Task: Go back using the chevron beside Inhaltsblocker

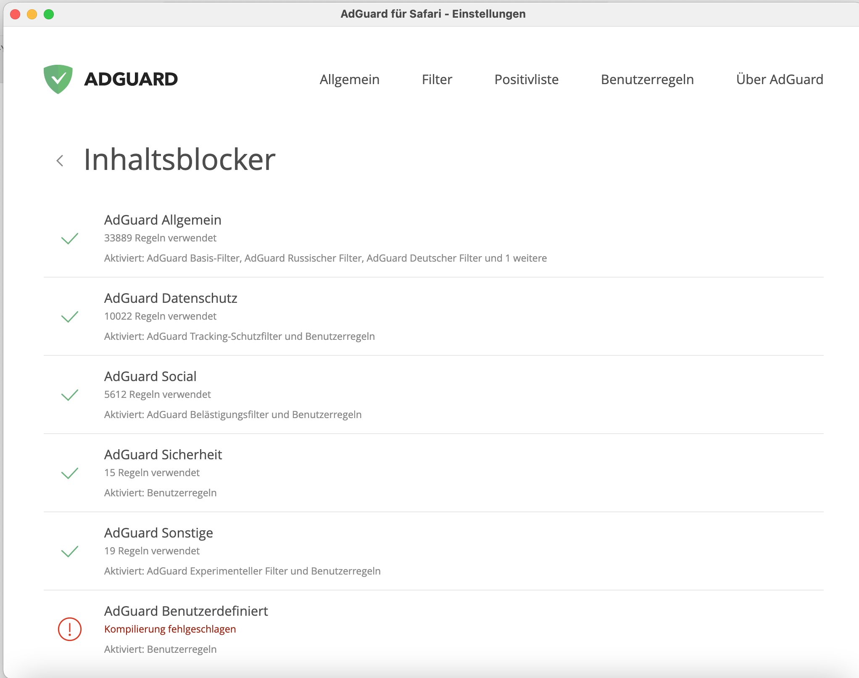Action: tap(60, 160)
